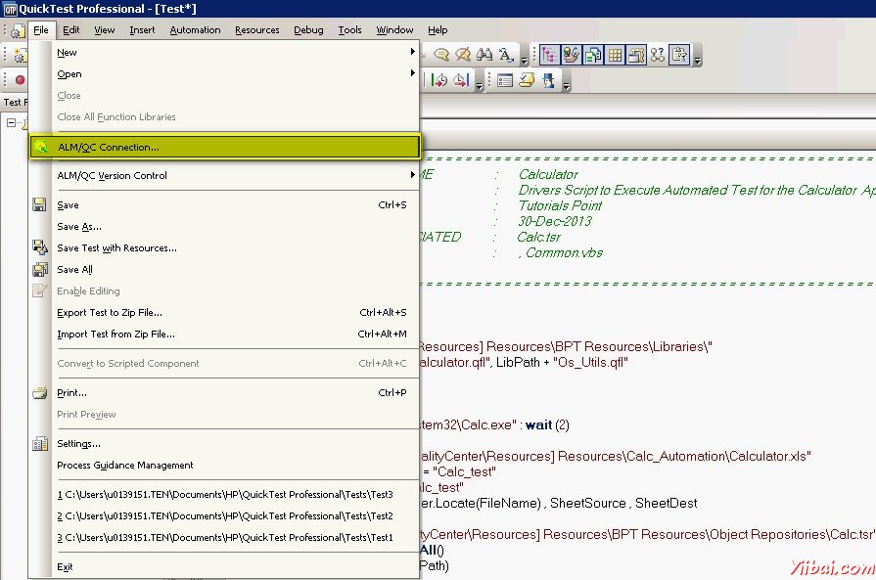Screen dimensions: 876x580
Task: Click the ALM/QC Connection menu icon
Action: [40, 147]
